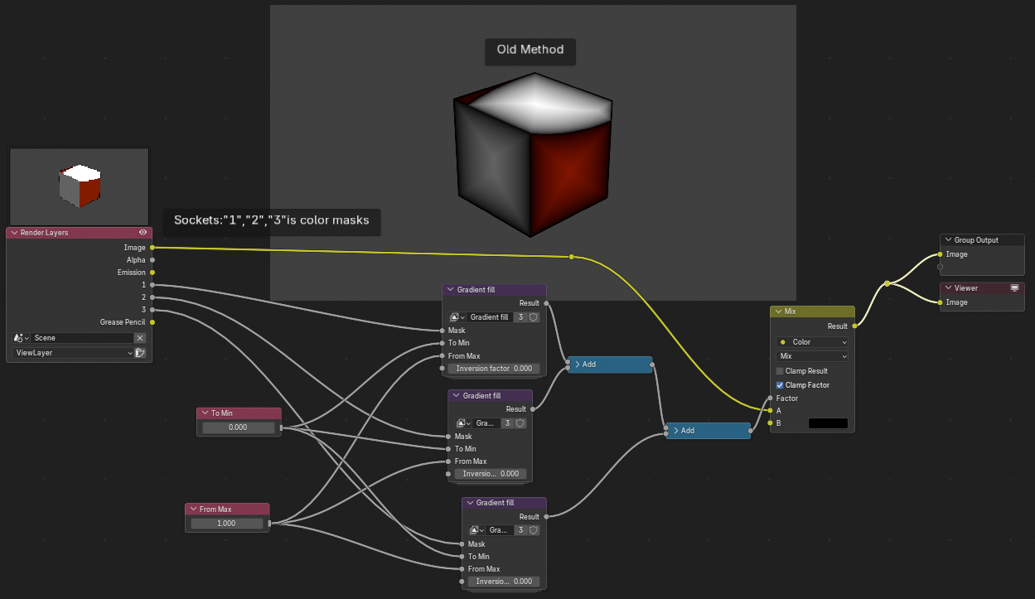Enable the Clamp Result checkbox
The width and height of the screenshot is (1035, 599).
[x=780, y=371]
